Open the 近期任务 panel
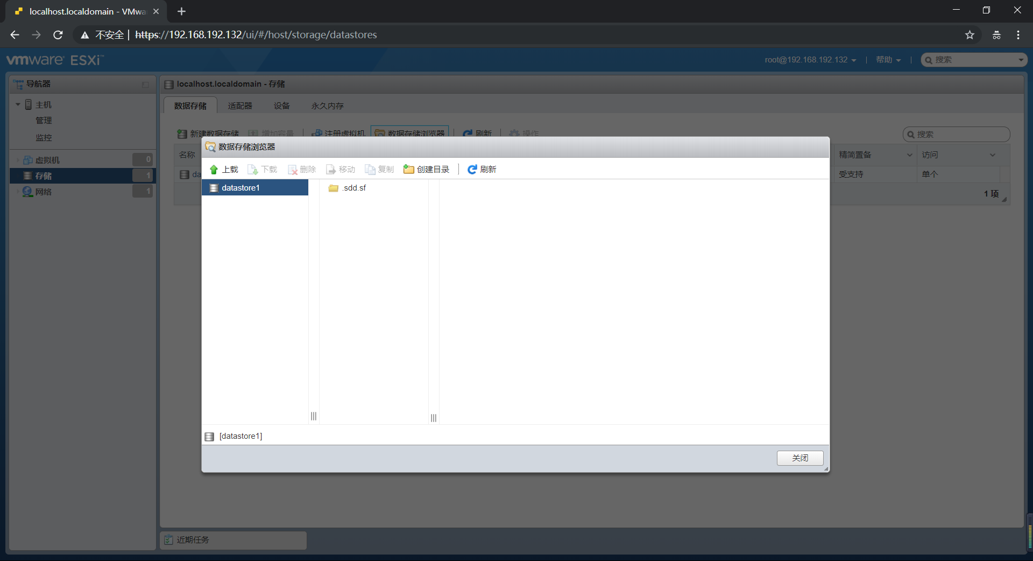The image size is (1033, 561). coord(234,540)
